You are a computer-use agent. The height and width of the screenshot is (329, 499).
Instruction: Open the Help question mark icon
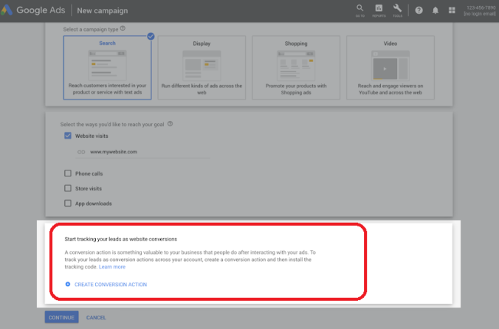pos(419,10)
